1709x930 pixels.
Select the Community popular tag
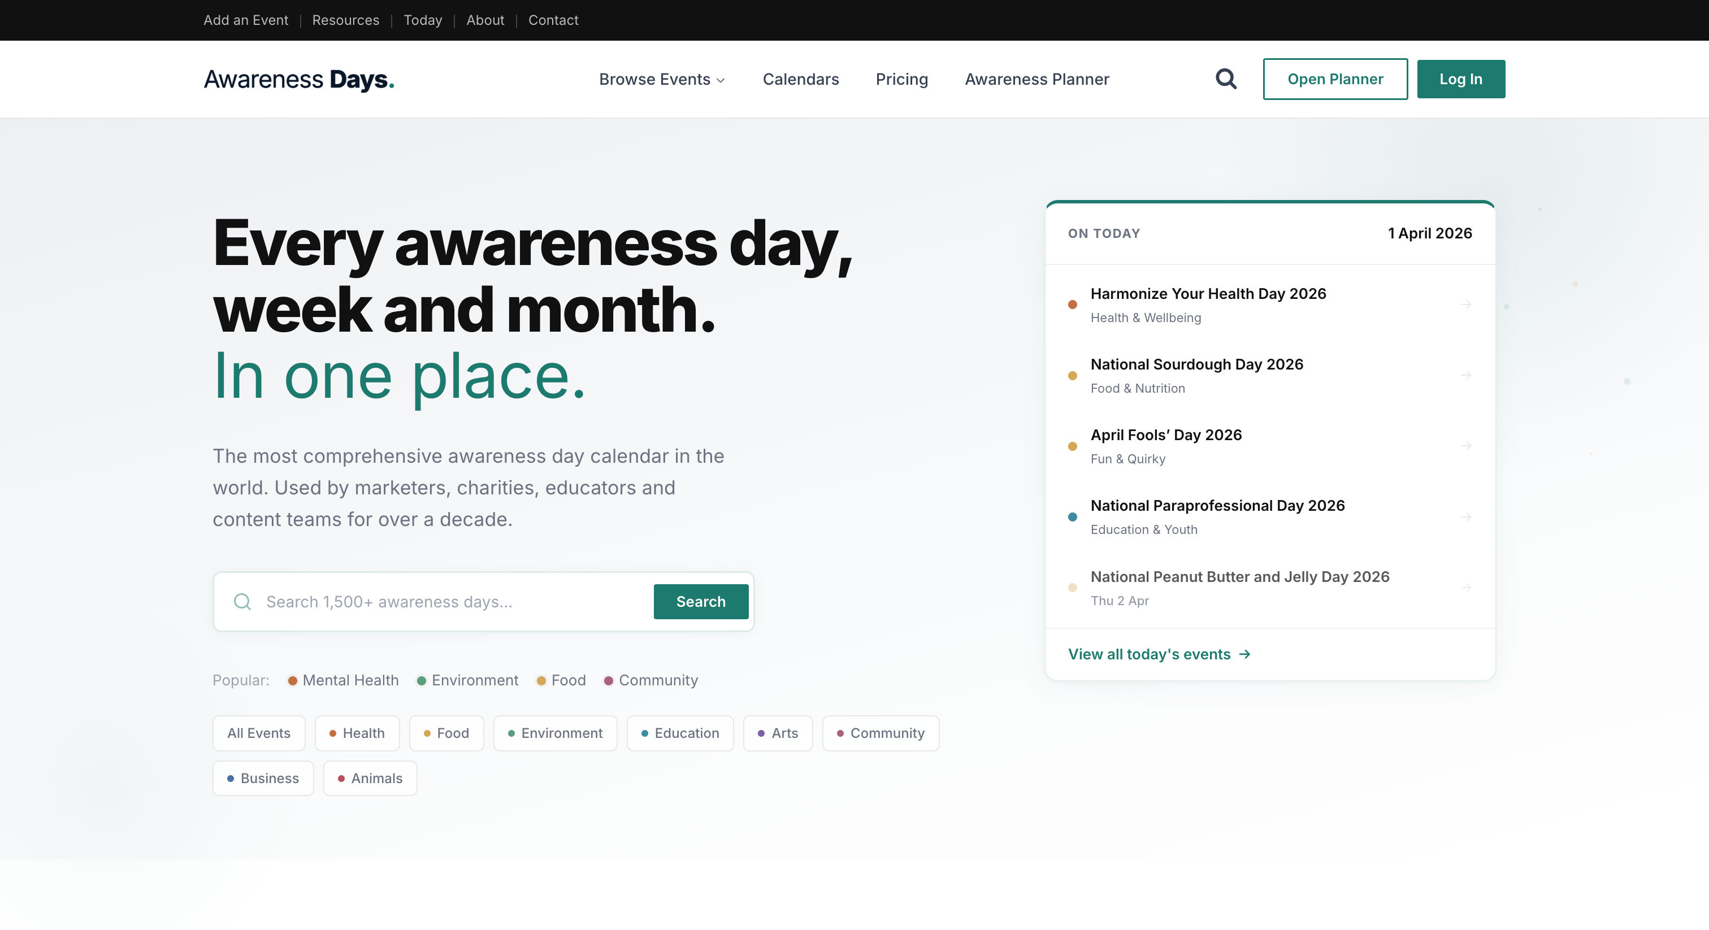pyautogui.click(x=651, y=680)
